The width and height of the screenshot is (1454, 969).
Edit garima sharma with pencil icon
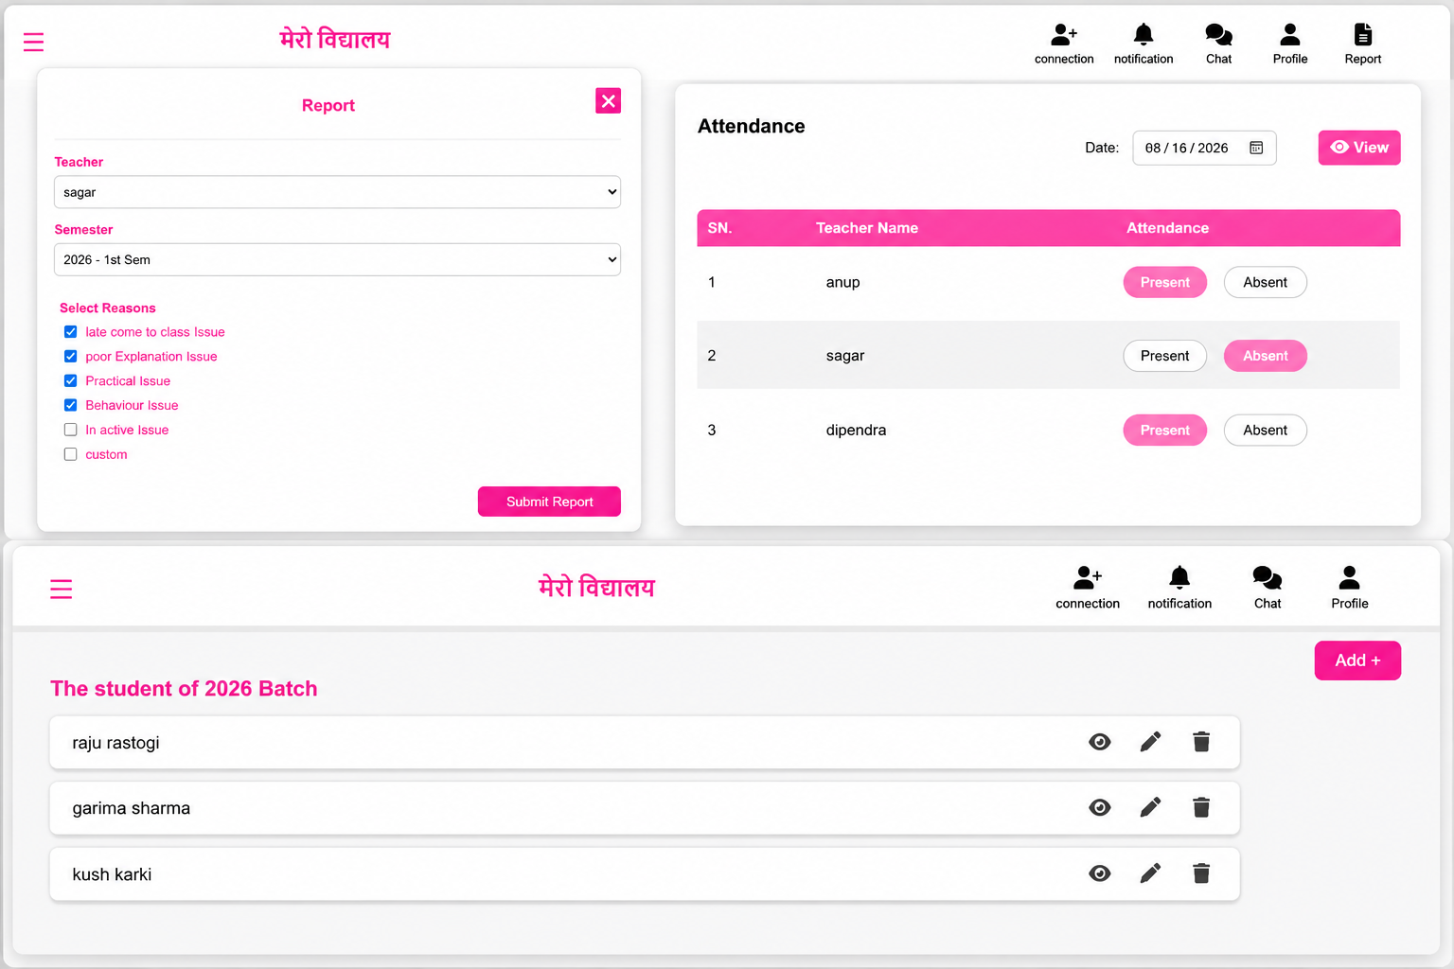[x=1150, y=807]
